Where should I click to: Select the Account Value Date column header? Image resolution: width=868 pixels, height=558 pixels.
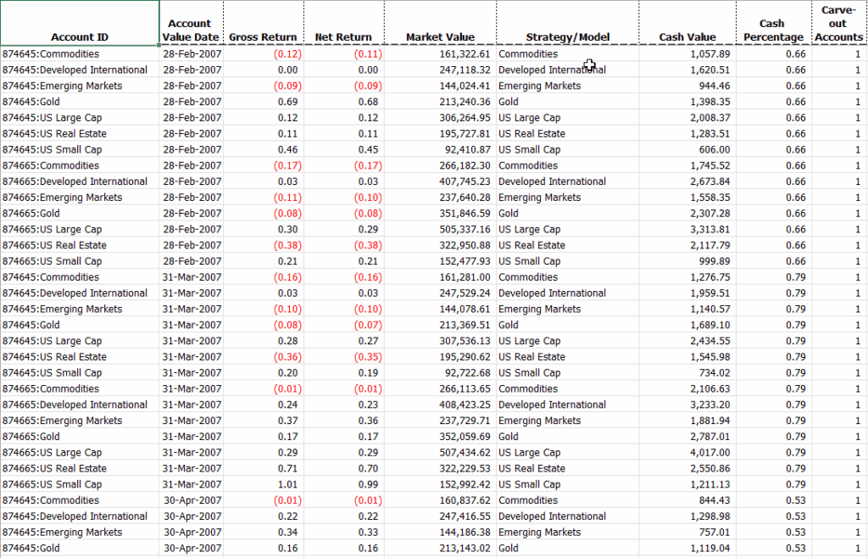pyautogui.click(x=190, y=30)
